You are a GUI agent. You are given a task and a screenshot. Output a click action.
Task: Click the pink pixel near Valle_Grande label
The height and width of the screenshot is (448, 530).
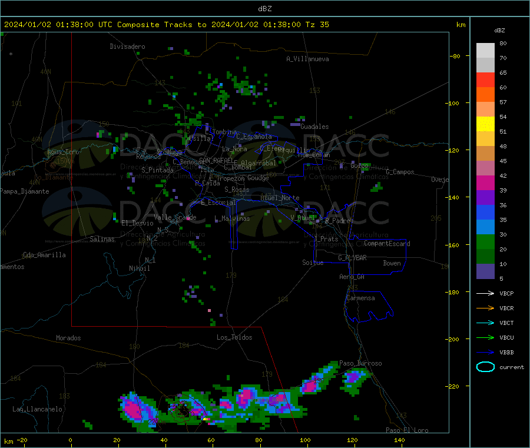(188, 218)
